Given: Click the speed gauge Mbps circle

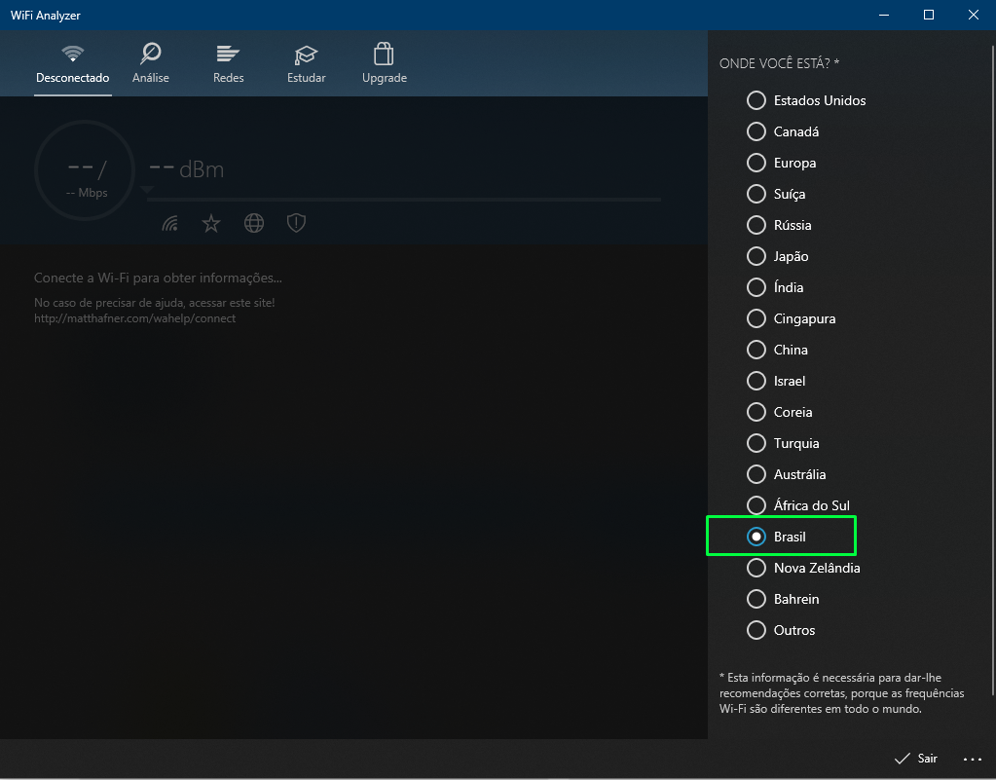Looking at the screenshot, I should tap(86, 171).
